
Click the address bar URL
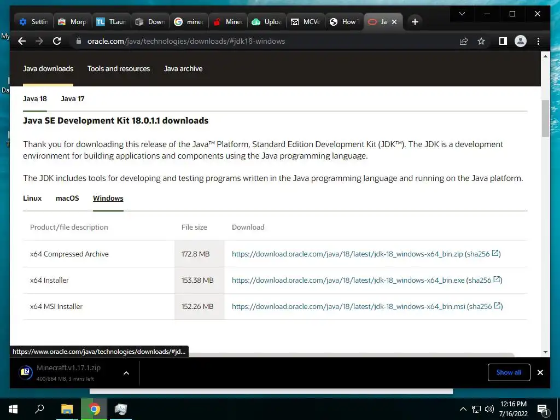point(186,42)
